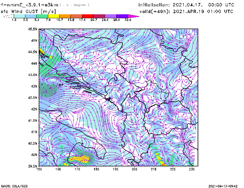Click the 44N latitude label
244x188 pixels.
pos(34,63)
